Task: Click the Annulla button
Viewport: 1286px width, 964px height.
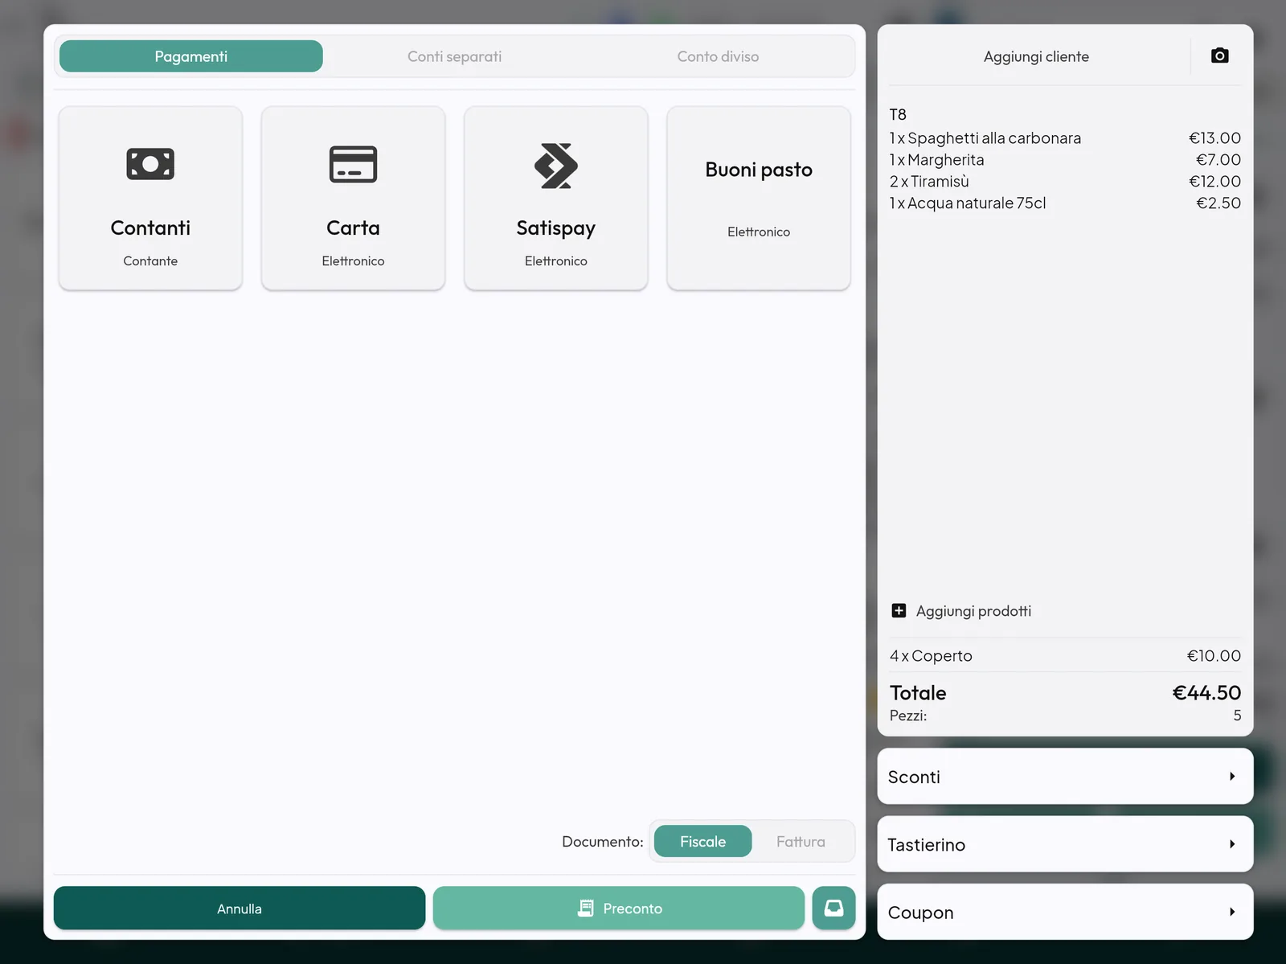Action: 240,908
